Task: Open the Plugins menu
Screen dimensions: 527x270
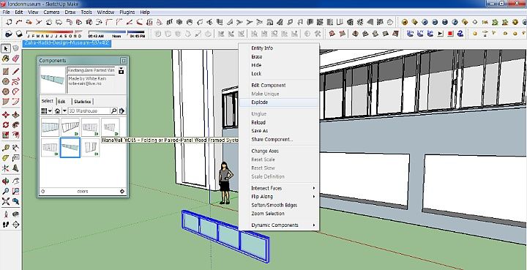Action: [127, 12]
